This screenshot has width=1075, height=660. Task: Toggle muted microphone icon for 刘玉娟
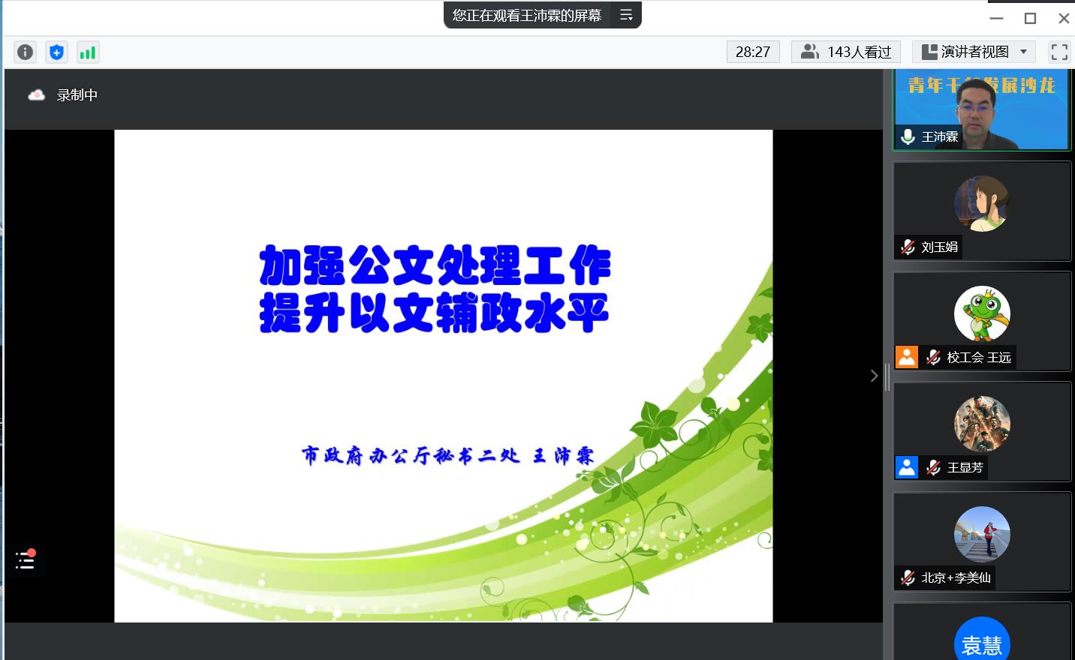(908, 247)
